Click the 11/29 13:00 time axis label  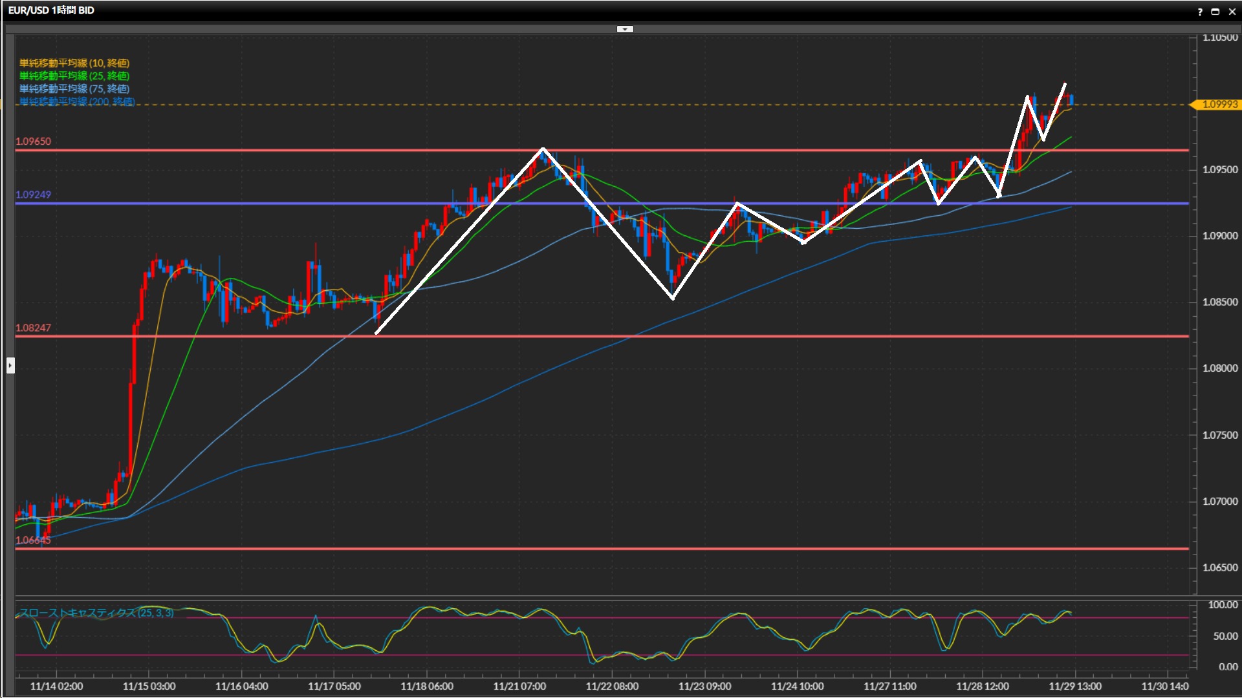[1075, 686]
